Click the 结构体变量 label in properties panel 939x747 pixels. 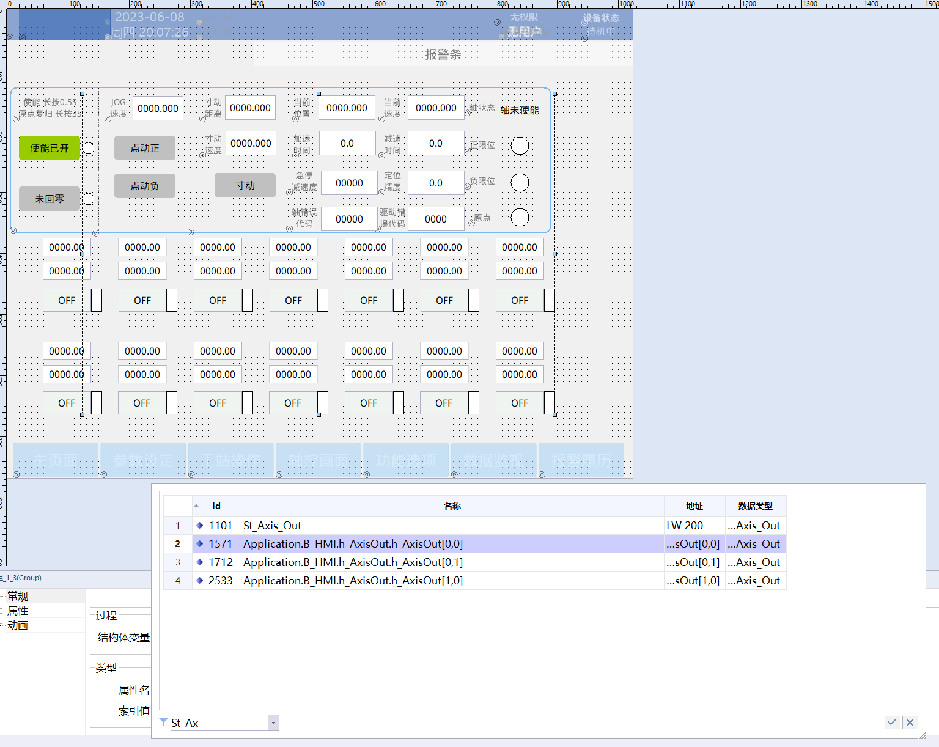[123, 637]
